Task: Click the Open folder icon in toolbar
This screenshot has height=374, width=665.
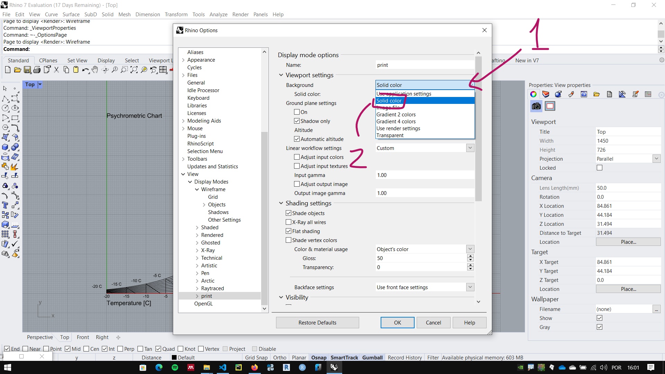Action: click(x=17, y=70)
